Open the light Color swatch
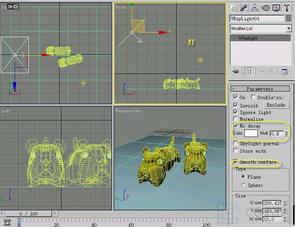Image resolution: width=295 pixels, height=227 pixels. tap(251, 134)
